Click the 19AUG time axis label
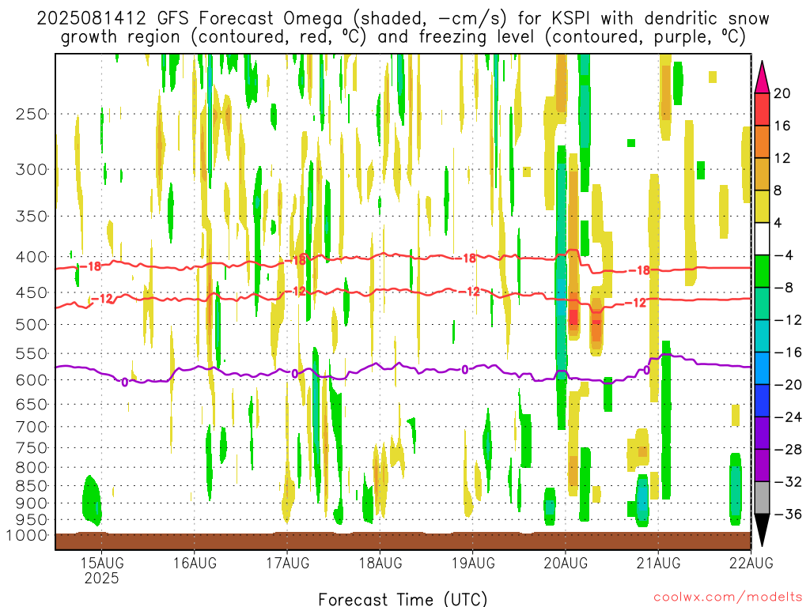This screenshot has width=810, height=607. [x=473, y=563]
